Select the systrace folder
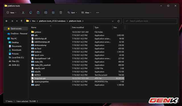The width and height of the screenshot is (182, 106). coord(78,32)
